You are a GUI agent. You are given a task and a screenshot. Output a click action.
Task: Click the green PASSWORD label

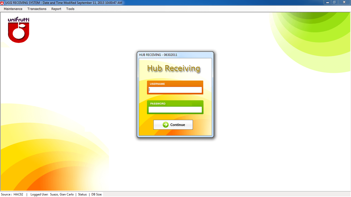(x=158, y=104)
